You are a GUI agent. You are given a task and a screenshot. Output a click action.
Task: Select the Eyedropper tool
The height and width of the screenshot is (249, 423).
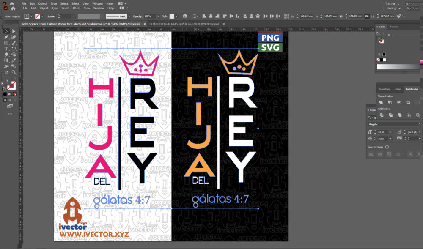point(14,60)
